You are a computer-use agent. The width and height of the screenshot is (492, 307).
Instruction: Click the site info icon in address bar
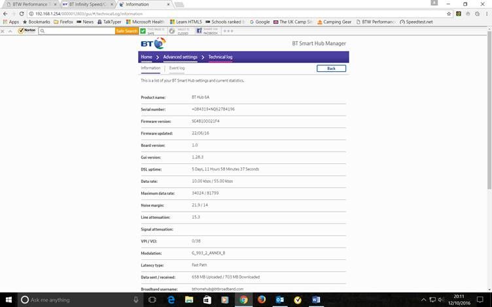tap(31, 14)
